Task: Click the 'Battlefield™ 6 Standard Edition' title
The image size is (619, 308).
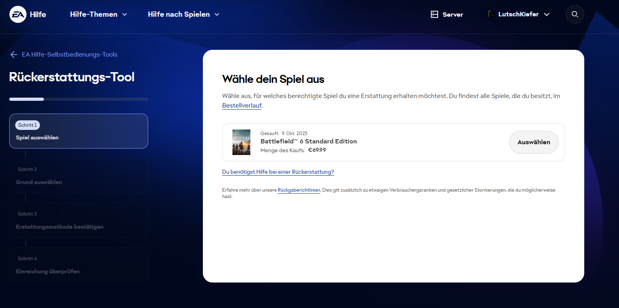Action: pos(309,141)
